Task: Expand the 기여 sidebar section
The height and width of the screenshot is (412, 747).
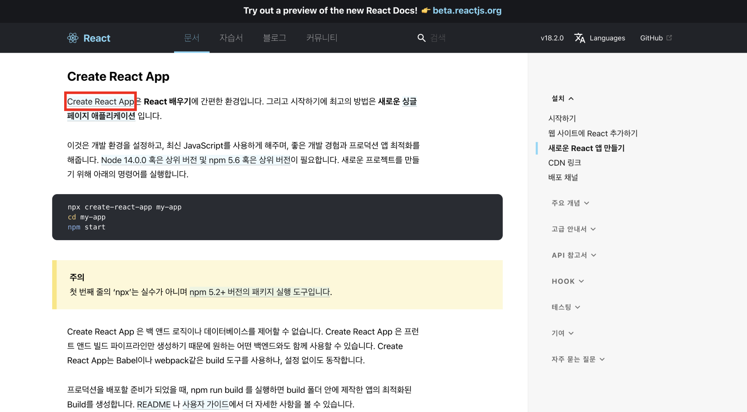Action: coord(563,333)
